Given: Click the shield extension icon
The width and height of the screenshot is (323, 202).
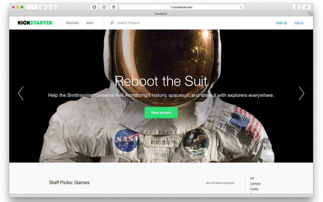Looking at the screenshot, I should (94, 7).
